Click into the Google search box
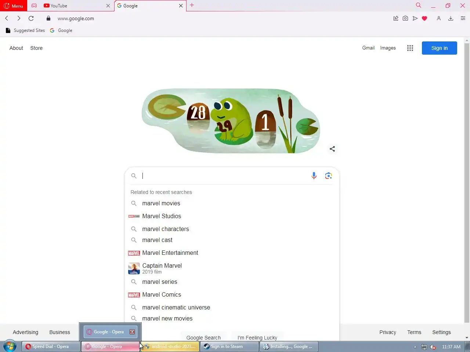 pos(224,176)
